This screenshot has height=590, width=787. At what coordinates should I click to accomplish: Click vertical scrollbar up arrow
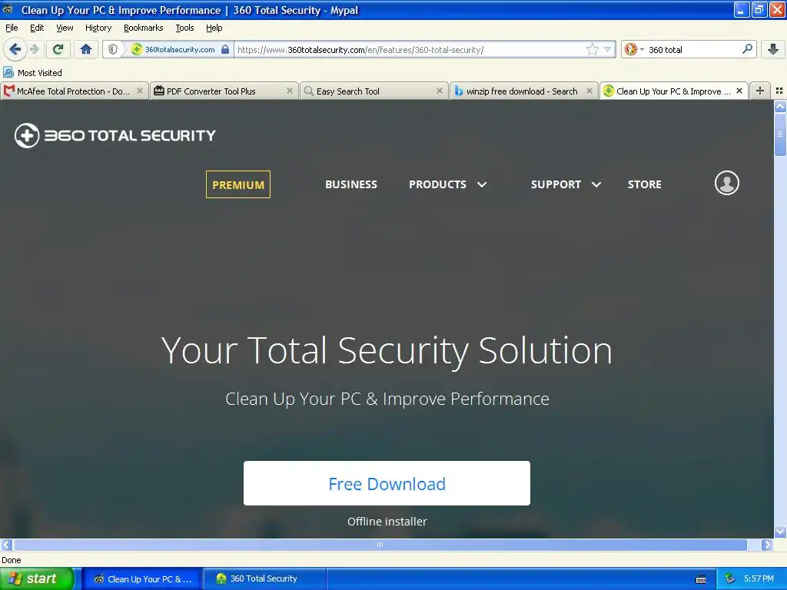(x=780, y=106)
